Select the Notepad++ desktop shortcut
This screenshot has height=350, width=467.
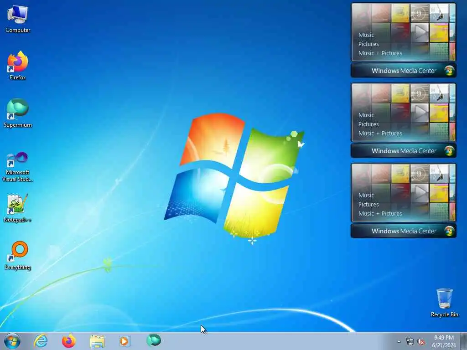click(x=18, y=208)
